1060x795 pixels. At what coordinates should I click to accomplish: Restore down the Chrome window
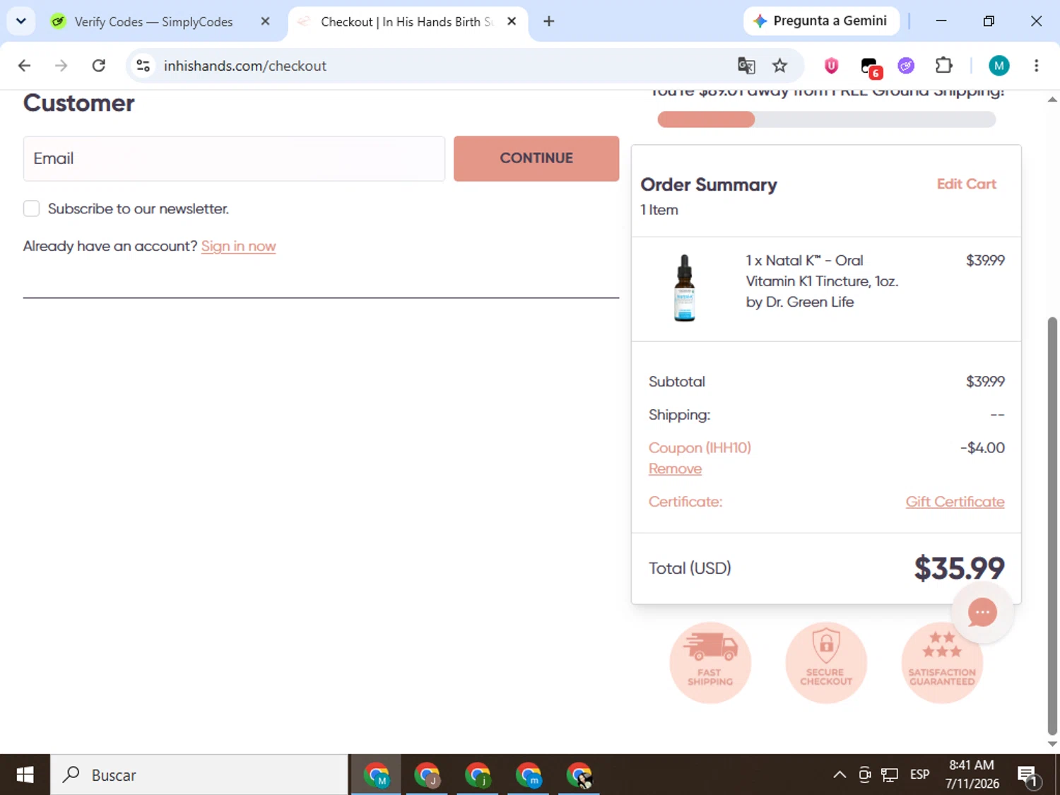[x=989, y=21]
